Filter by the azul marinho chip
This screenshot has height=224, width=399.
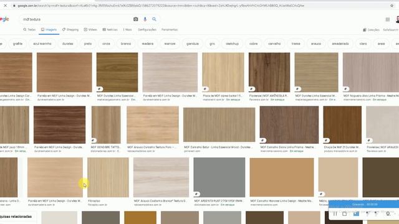(42, 44)
